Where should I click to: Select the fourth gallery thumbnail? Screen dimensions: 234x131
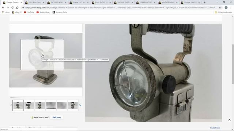point(51,105)
